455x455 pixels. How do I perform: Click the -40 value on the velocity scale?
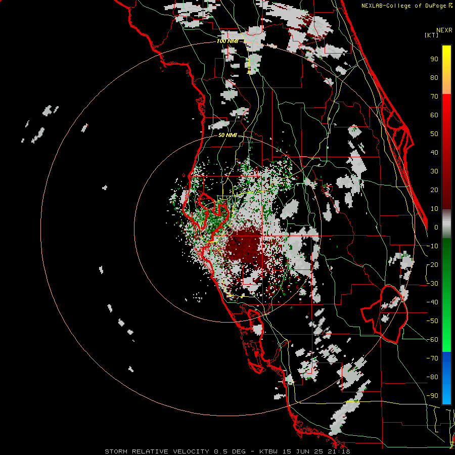(x=433, y=302)
